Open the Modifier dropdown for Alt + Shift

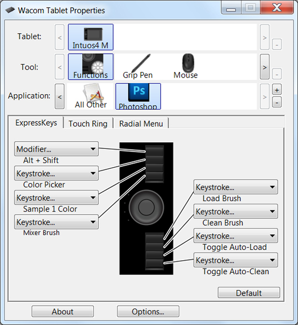56,149
